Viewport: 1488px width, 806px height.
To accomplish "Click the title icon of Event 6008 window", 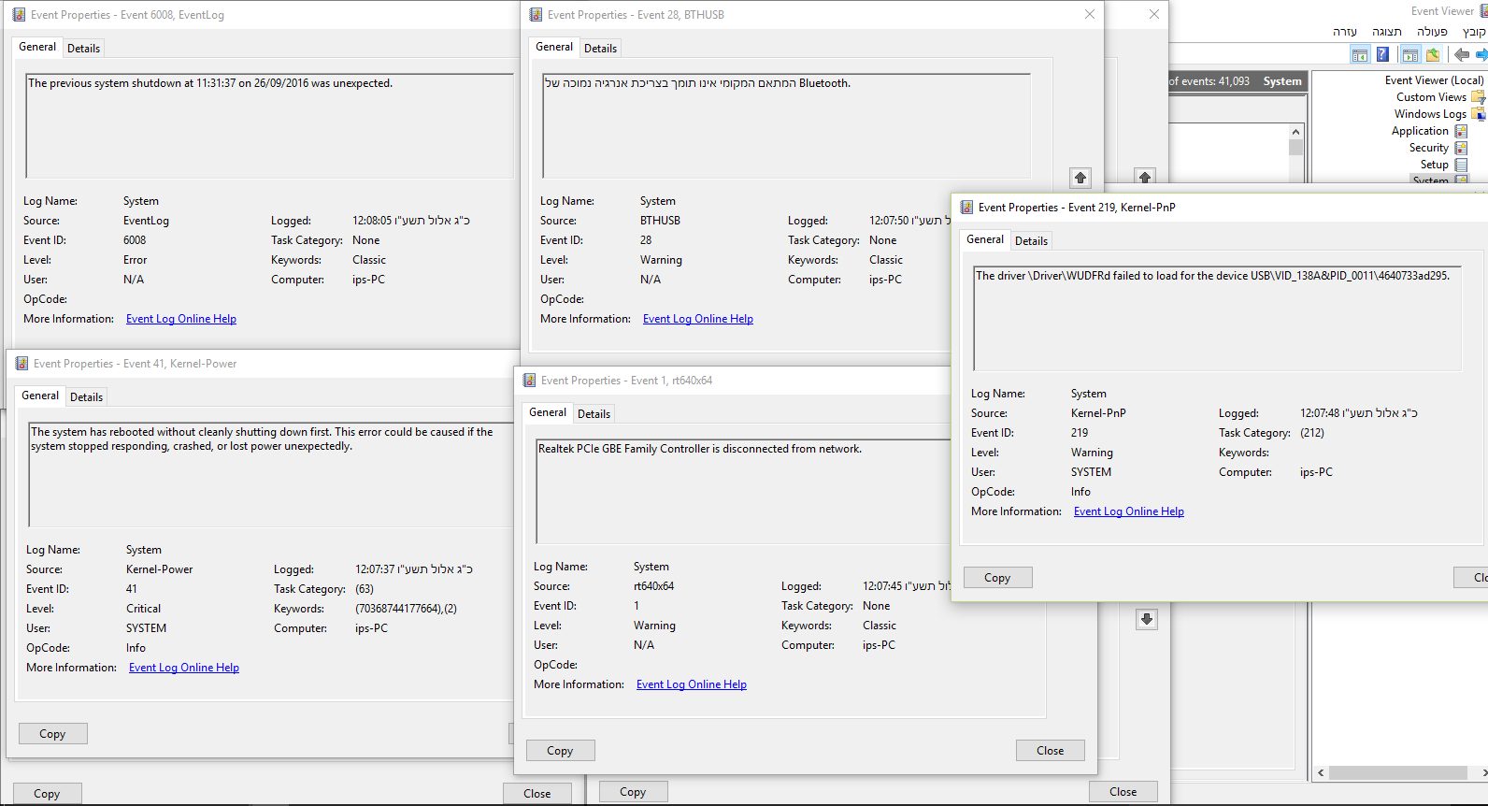I will (19, 15).
